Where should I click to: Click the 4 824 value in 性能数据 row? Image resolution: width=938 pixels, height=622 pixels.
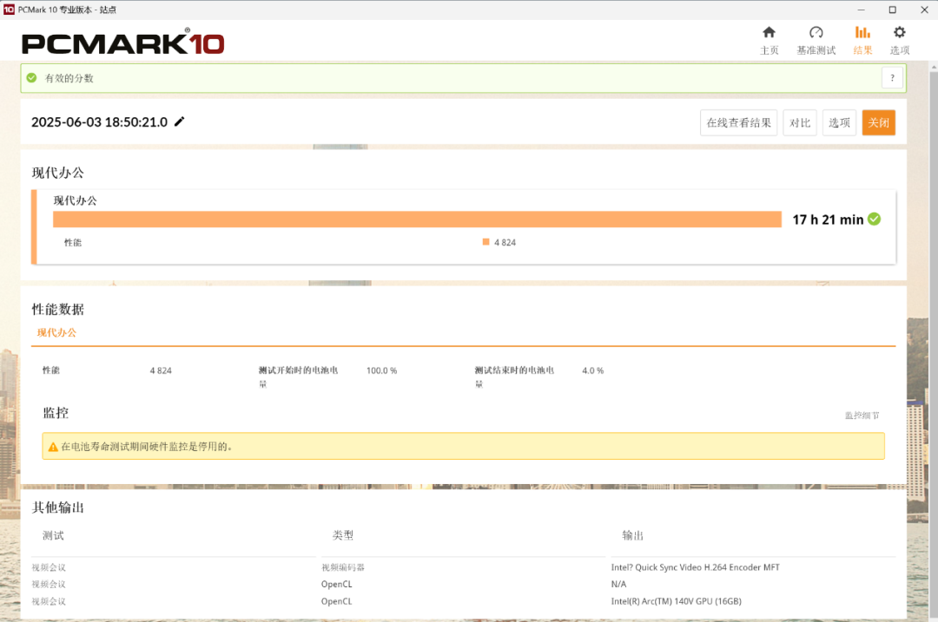[x=161, y=370]
